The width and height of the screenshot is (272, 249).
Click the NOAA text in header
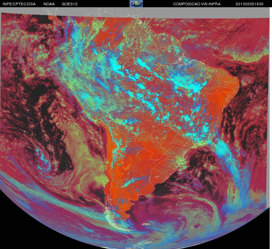click(x=49, y=4)
